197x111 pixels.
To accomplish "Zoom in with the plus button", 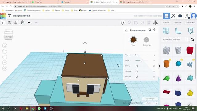I will tap(5, 57).
